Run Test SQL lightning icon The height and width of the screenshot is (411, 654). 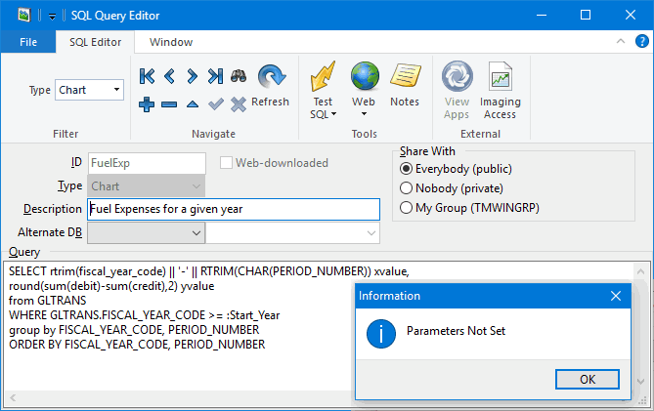coord(323,76)
